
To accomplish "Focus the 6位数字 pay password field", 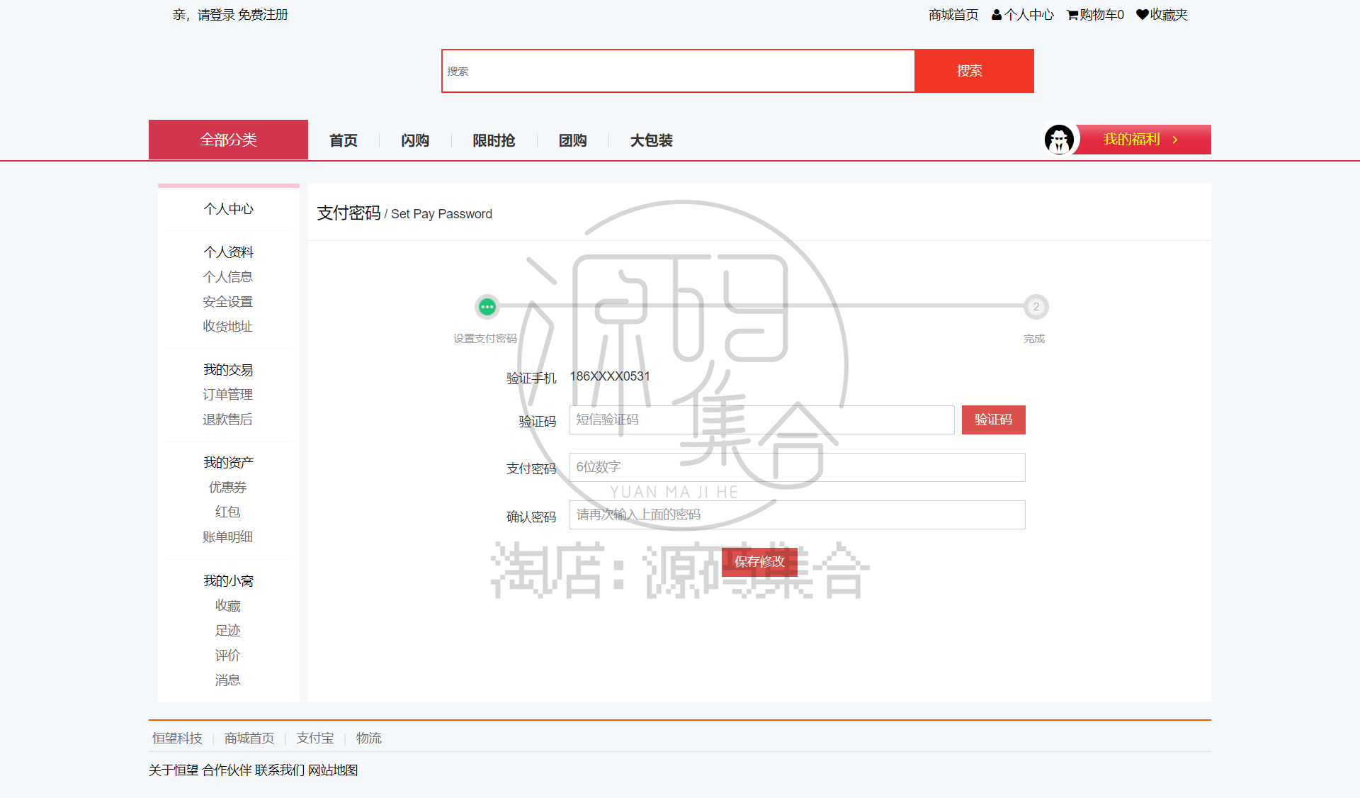I will coord(798,468).
